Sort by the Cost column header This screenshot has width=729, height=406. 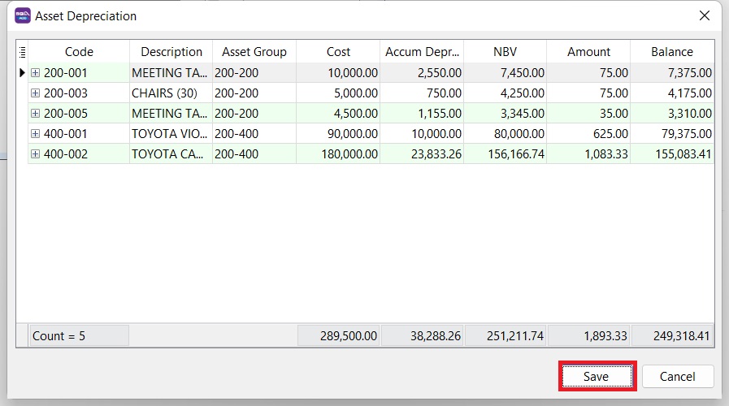[x=338, y=52]
